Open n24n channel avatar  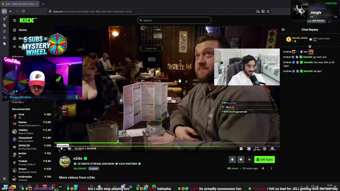[65, 162]
